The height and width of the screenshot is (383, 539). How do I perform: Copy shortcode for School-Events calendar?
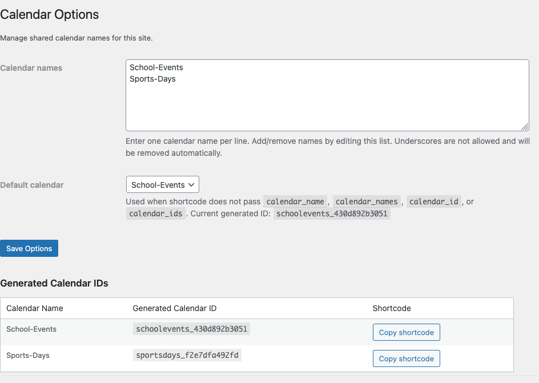click(406, 332)
